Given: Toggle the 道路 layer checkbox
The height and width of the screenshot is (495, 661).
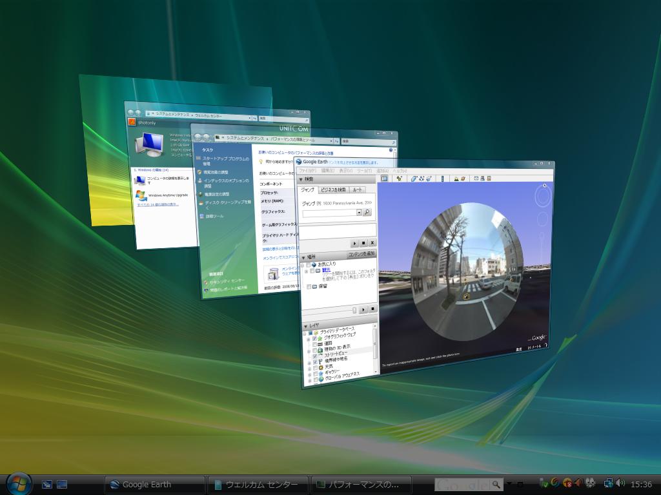Looking at the screenshot, I should 314,345.
